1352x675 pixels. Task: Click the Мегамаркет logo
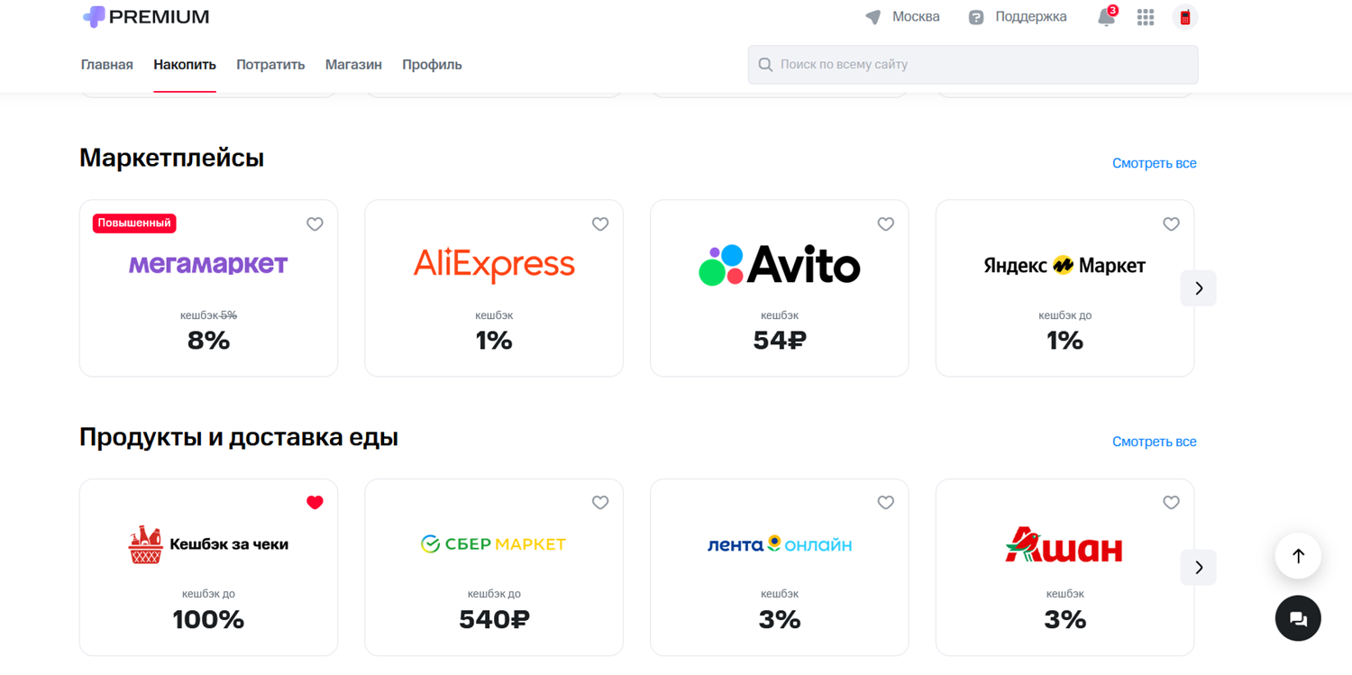click(208, 264)
